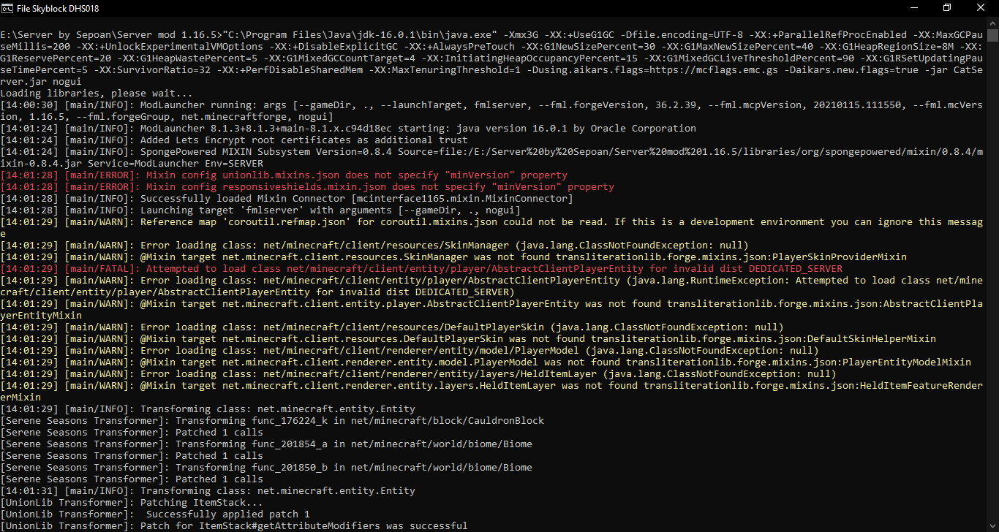This screenshot has height=532, width=999.
Task: Click the empty scrollbar track below thumb
Action: (x=992, y=292)
